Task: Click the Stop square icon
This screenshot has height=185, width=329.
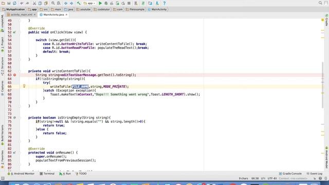Action: tap(129, 3)
